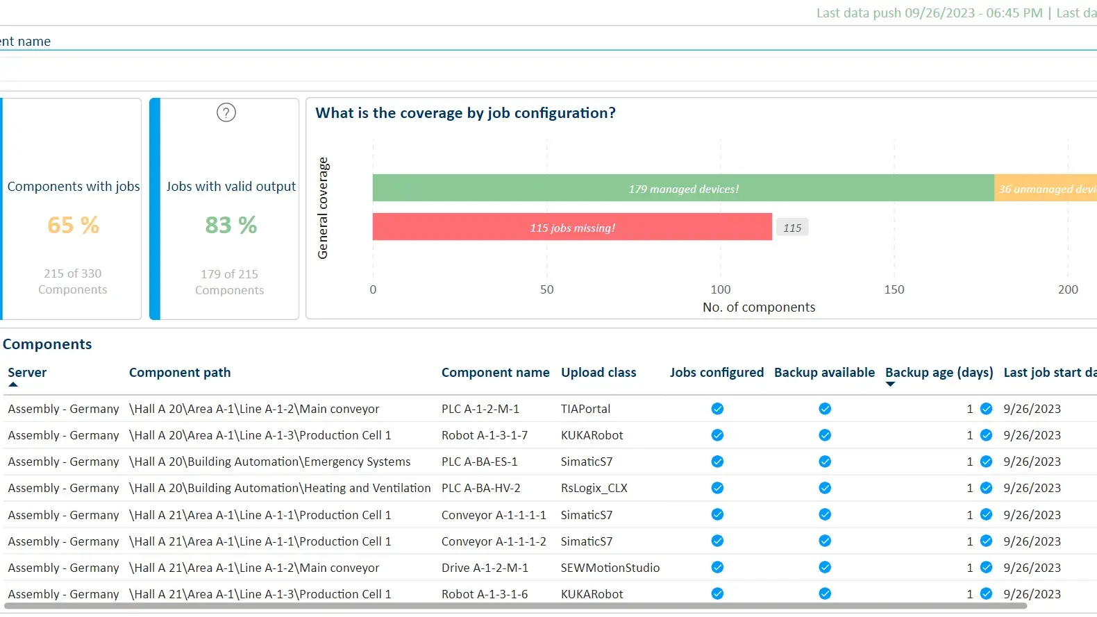Screen dimensions: 1097x617
Task: Click the horizontal scrollbar below components table
Action: pos(514,606)
